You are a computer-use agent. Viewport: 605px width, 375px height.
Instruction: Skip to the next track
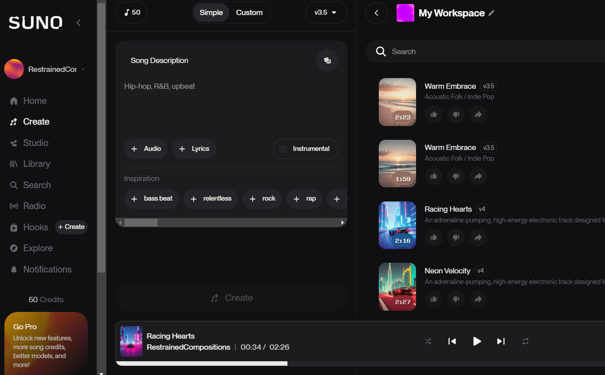pyautogui.click(x=501, y=341)
